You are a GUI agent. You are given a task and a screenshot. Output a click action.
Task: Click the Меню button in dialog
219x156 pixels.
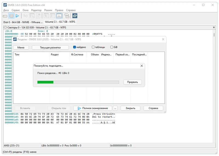[21, 48]
